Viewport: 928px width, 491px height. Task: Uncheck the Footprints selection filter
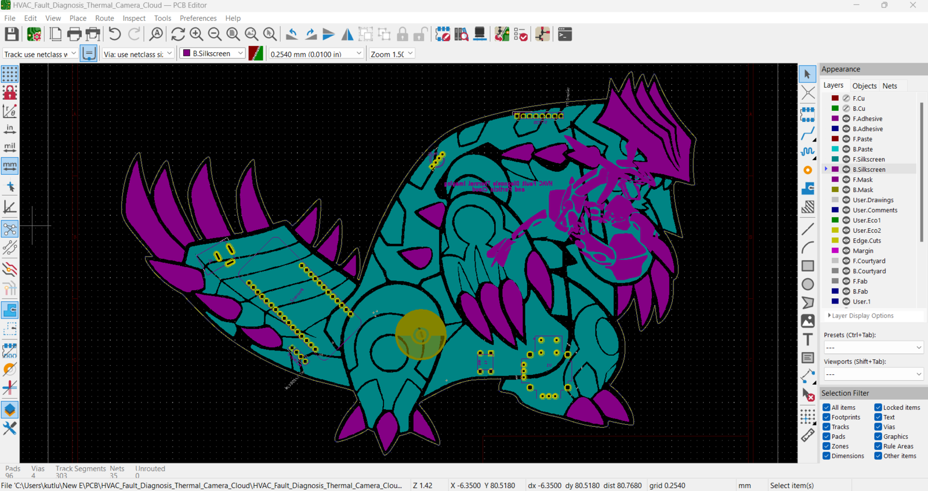(826, 417)
